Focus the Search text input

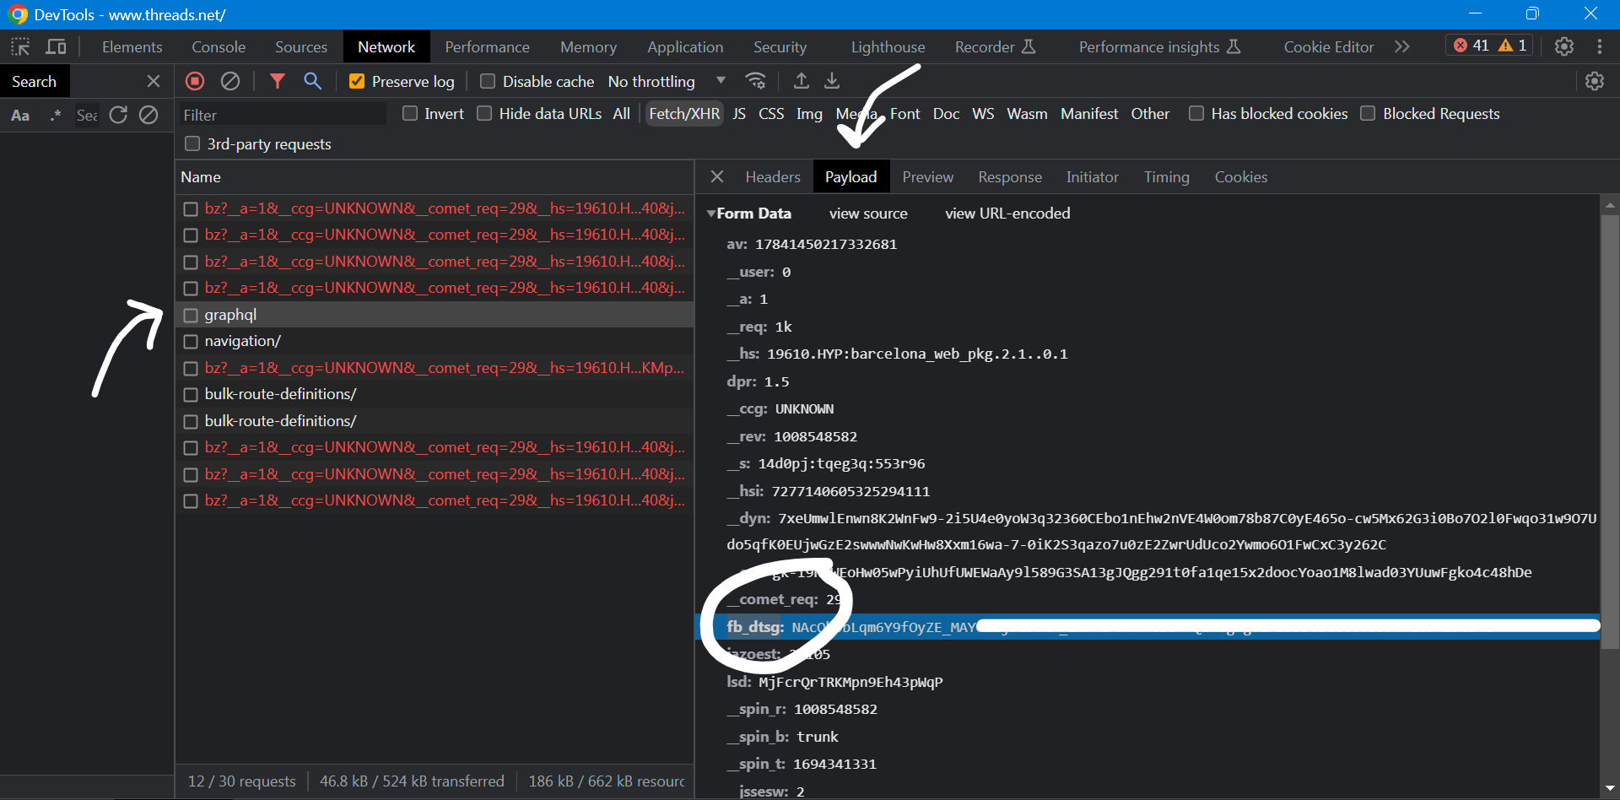pyautogui.click(x=87, y=115)
